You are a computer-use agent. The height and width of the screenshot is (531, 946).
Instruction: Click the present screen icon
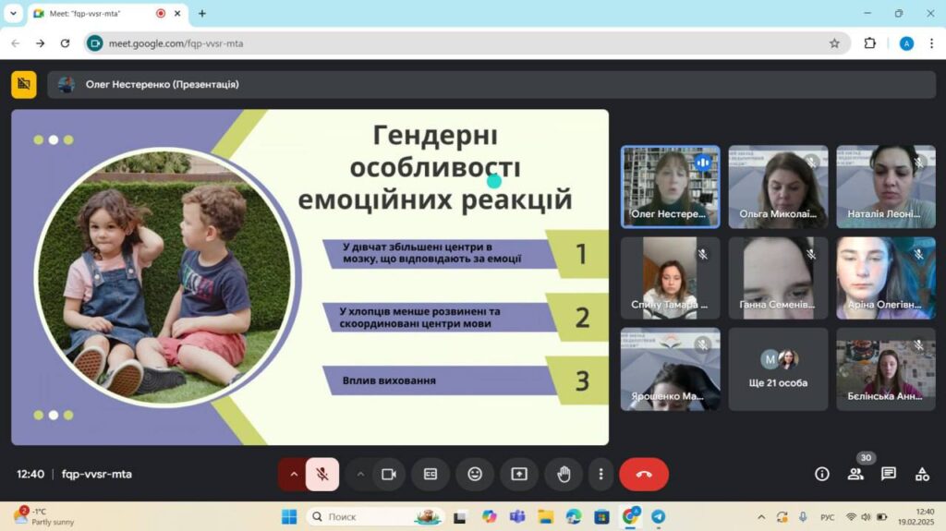[x=519, y=474]
